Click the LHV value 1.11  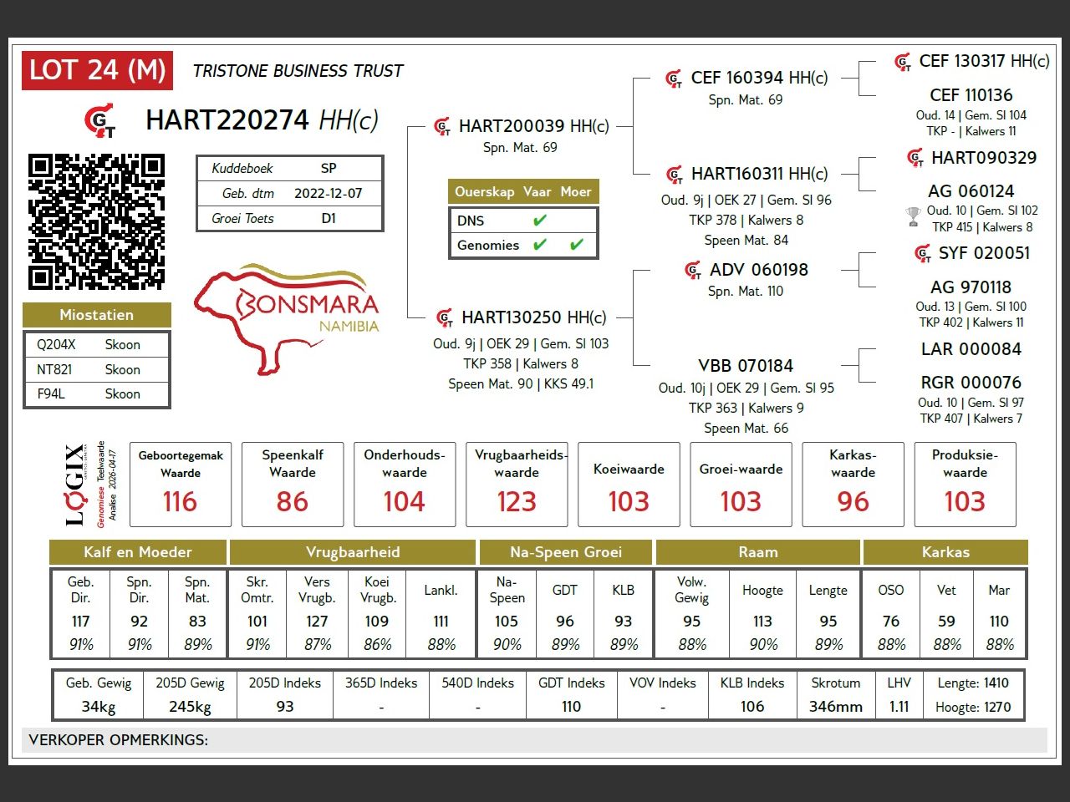899,707
